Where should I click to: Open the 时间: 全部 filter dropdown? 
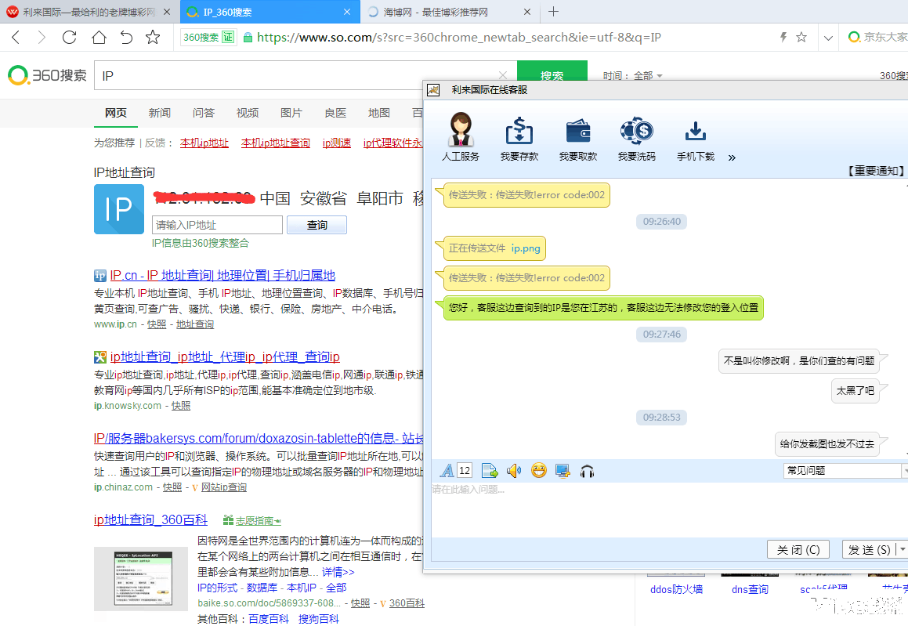point(633,76)
